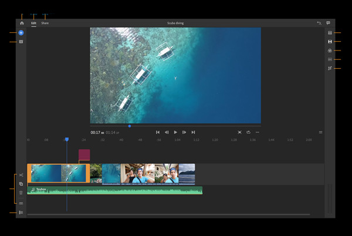Toggle the track controls at bottom-left
Viewport: 352px width, 236px height.
pyautogui.click(x=21, y=213)
